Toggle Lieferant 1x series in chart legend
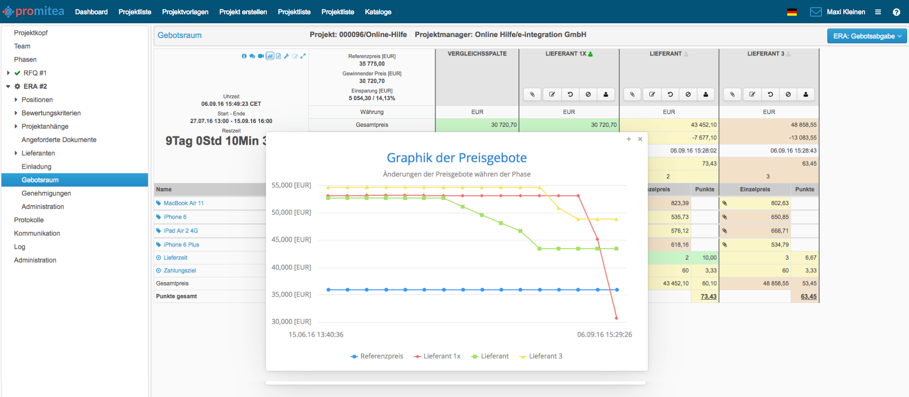The image size is (909, 397). click(x=437, y=356)
